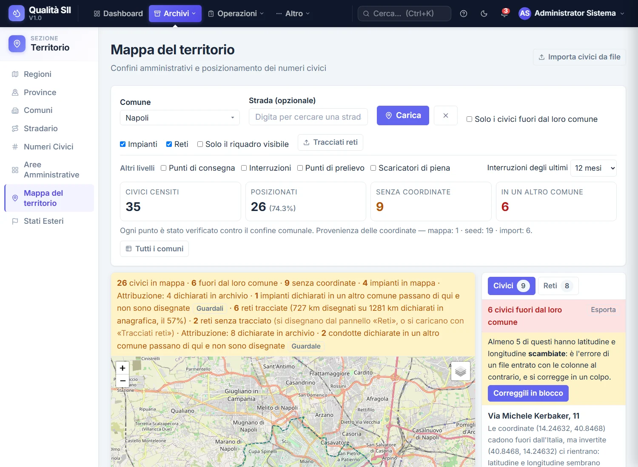The height and width of the screenshot is (467, 638).
Task: Go to the Dashboard
Action: (x=118, y=14)
